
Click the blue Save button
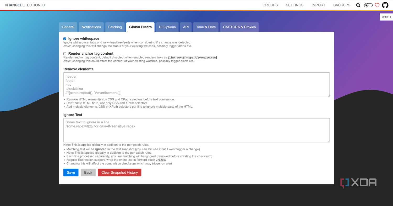pos(71,173)
